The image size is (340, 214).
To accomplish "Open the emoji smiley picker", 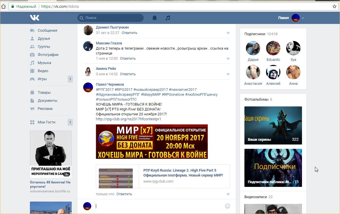I will pos(227,206).
